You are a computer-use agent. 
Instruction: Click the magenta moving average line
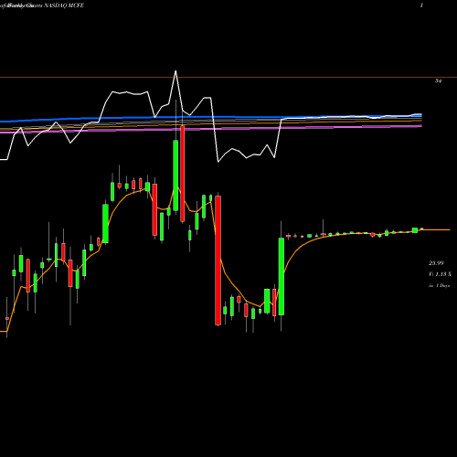click(211, 129)
